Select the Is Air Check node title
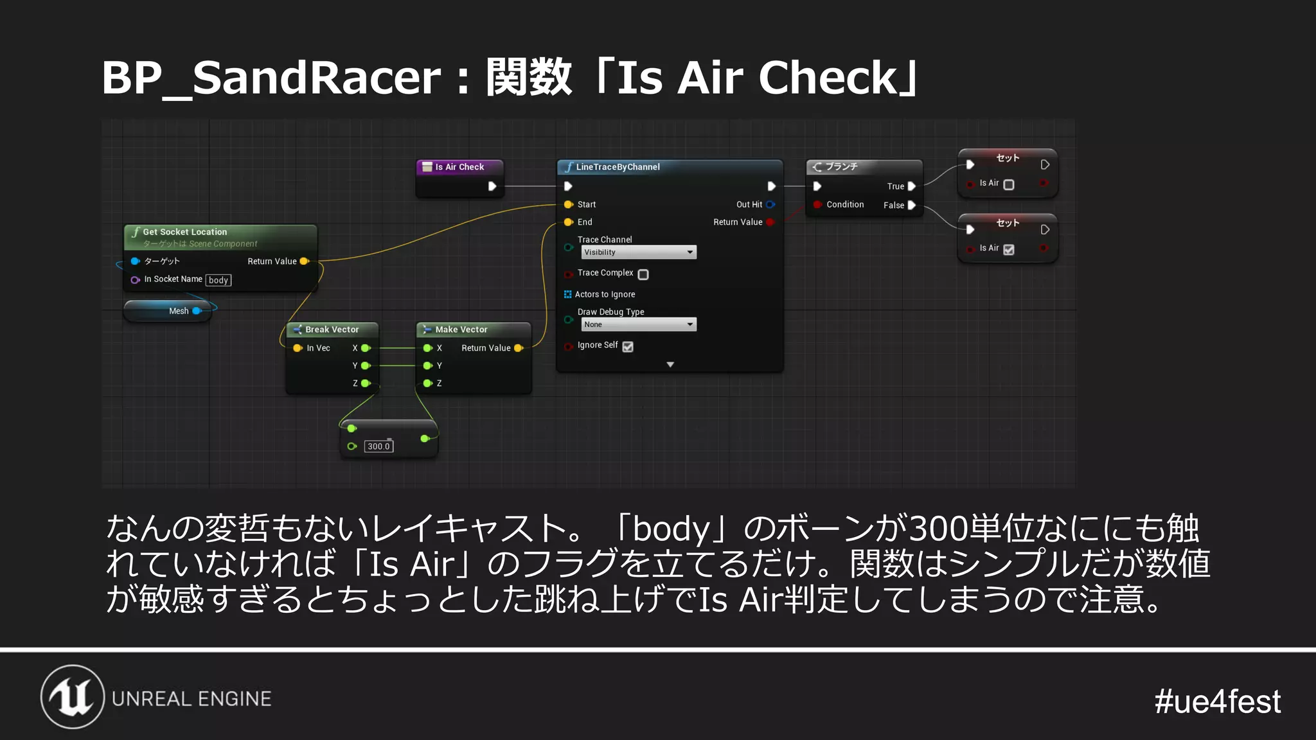Screen dimensions: 1316x740 (x=459, y=167)
